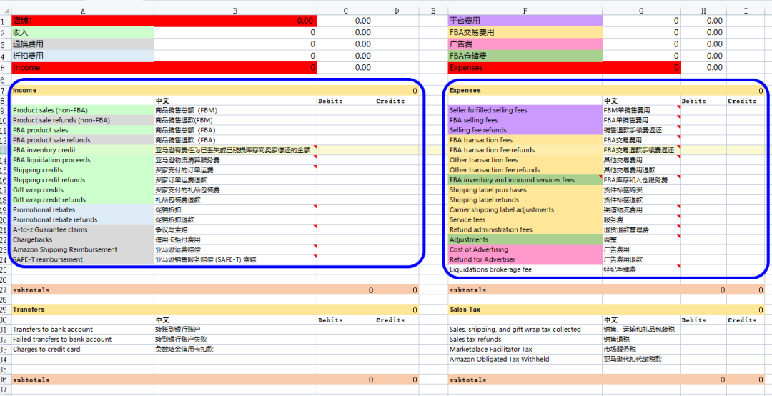772x396 pixels.
Task: Click Transfers to bank account cell
Action: pos(83,330)
